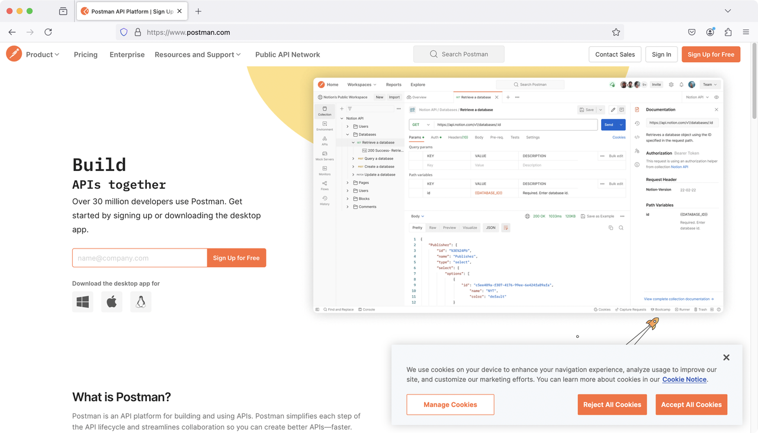Close the cookie consent banner

coord(726,357)
